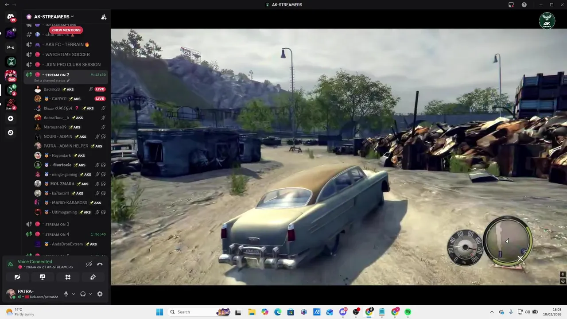This screenshot has width=567, height=319.
Task: Disconnect from voice with hang-up icon
Action: [100, 264]
